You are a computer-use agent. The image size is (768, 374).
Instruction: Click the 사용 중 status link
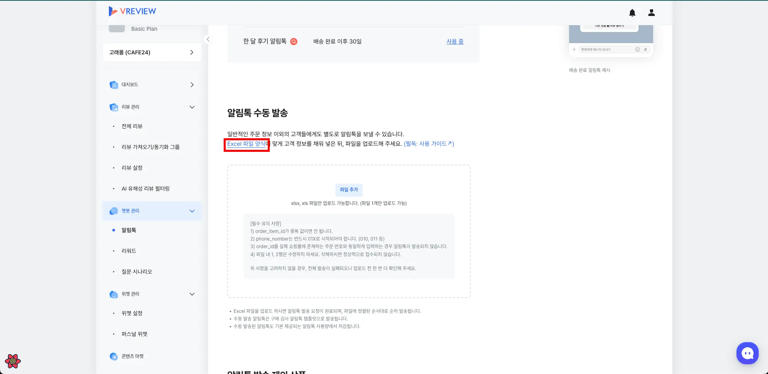point(455,42)
